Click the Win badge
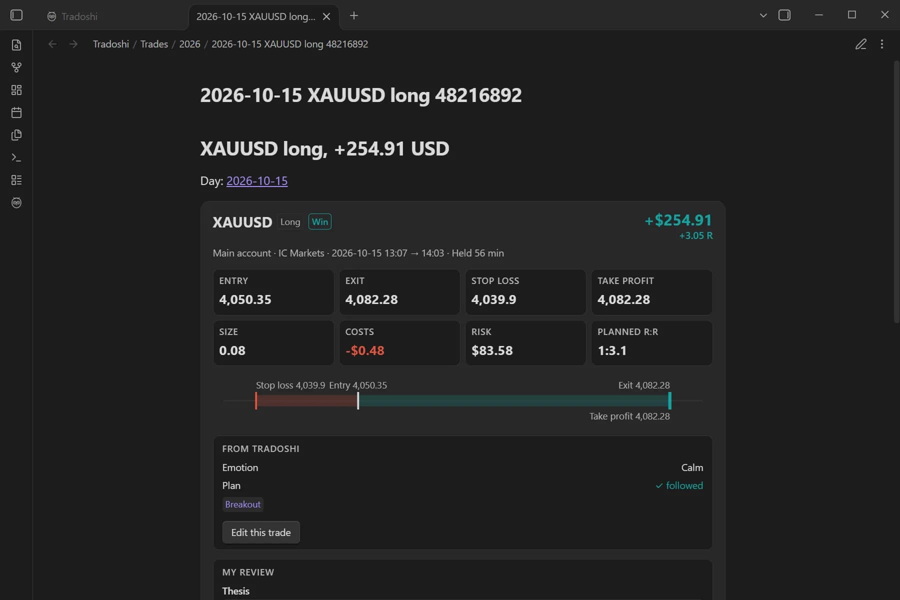Image resolution: width=900 pixels, height=600 pixels. click(x=320, y=222)
